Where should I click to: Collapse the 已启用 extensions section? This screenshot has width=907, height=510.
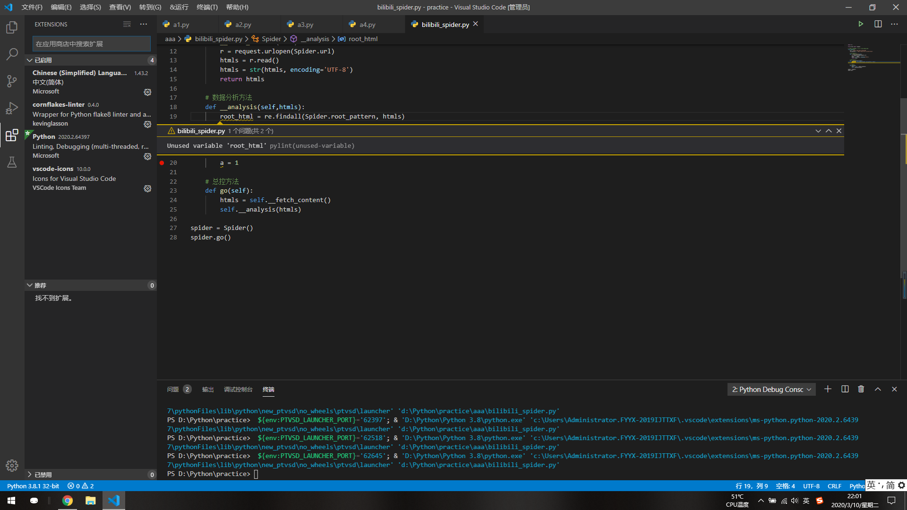pyautogui.click(x=91, y=60)
